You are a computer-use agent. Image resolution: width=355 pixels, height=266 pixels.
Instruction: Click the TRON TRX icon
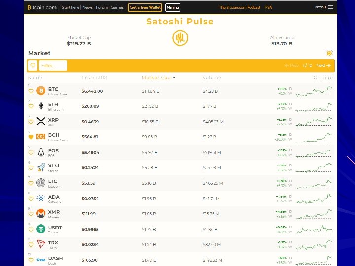pyautogui.click(x=41, y=244)
